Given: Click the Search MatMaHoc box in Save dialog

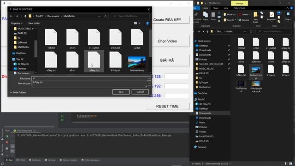Looking at the screenshot, I should [130, 16].
